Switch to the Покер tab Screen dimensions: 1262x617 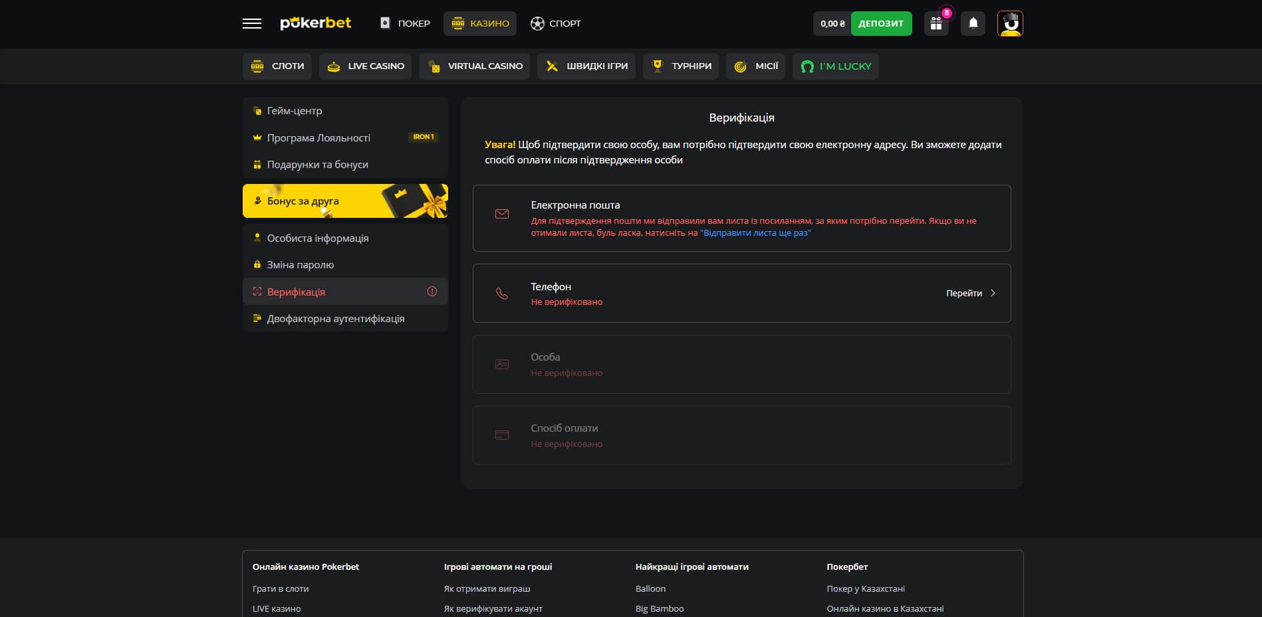[405, 23]
